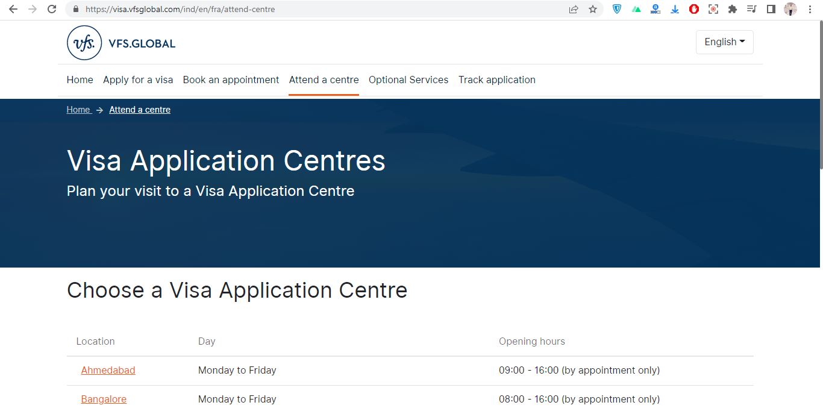Open Track application nav item
The width and height of the screenshot is (823, 414).
(497, 80)
